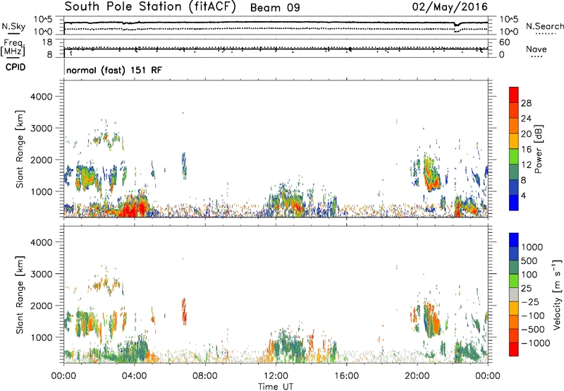Click the strong red echo near 04:00 in power plot
564x391 pixels.
point(134,207)
